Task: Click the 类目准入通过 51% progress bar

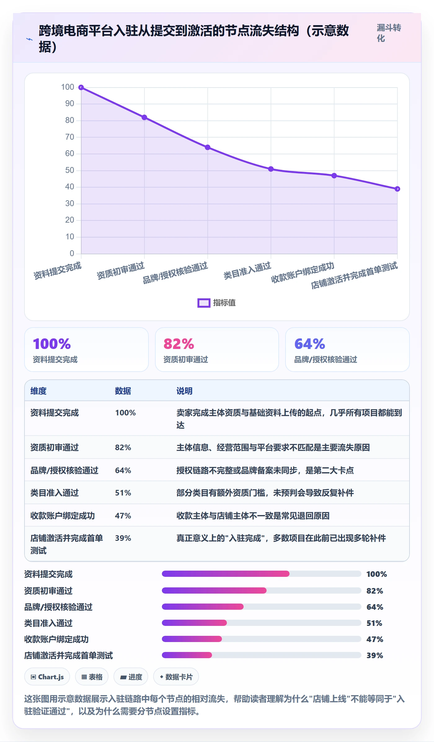Action: point(261,623)
